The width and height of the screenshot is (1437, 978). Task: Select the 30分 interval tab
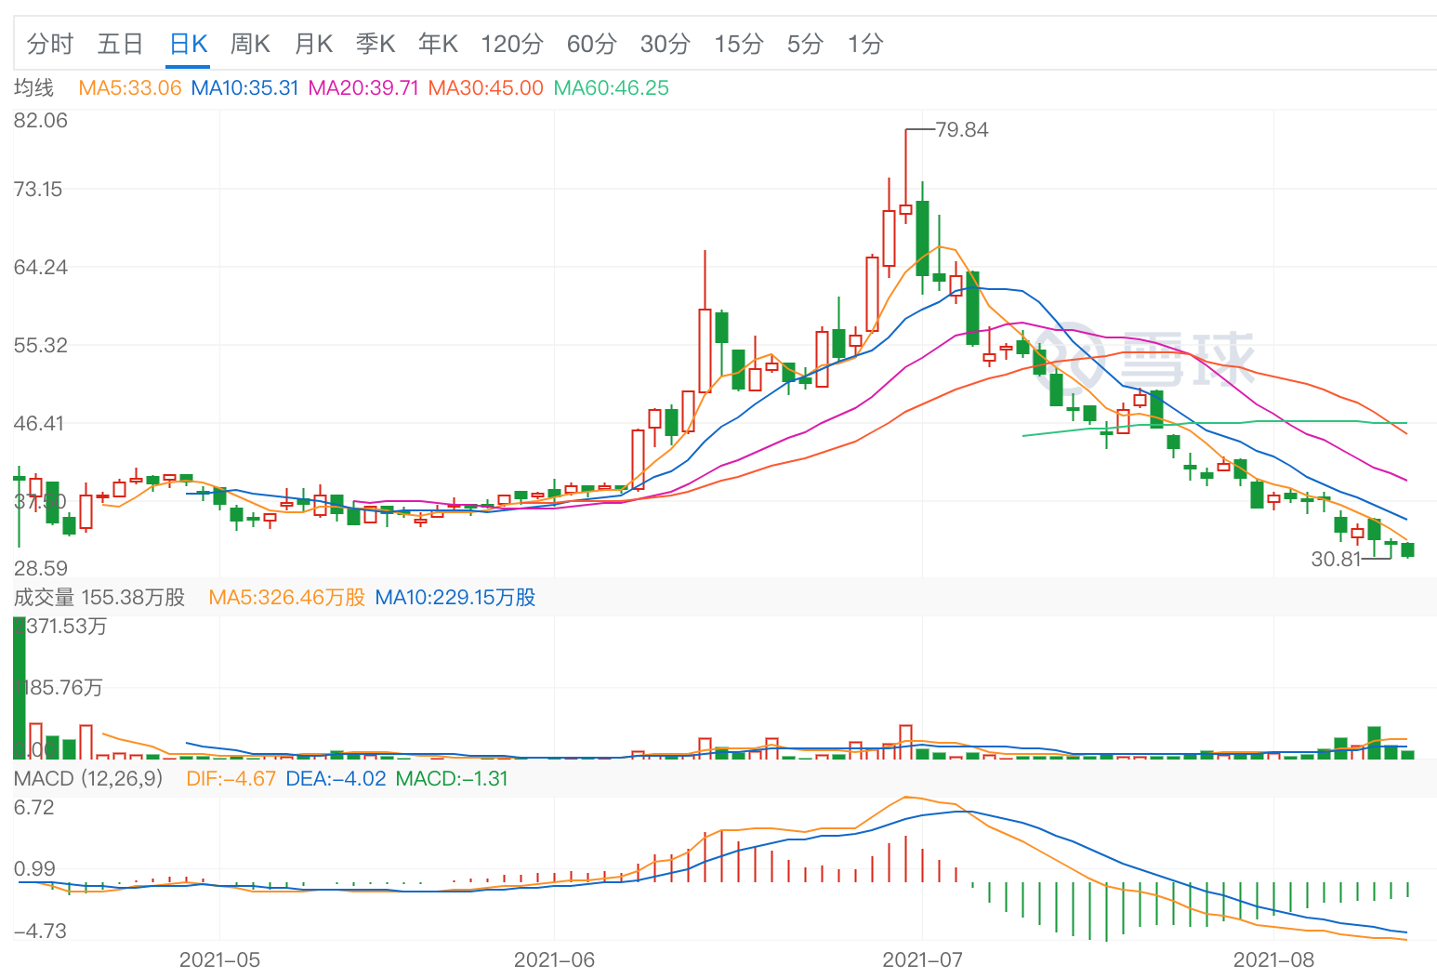coord(666,44)
